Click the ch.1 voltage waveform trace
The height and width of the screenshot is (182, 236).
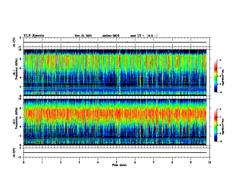point(115,42)
